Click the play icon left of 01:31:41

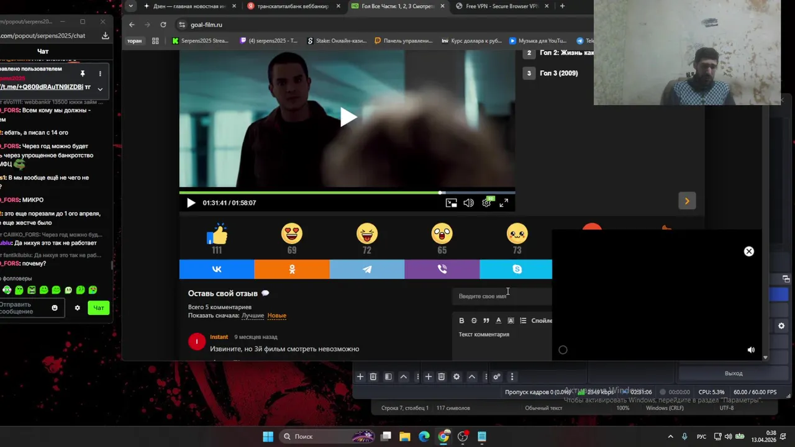click(x=191, y=203)
